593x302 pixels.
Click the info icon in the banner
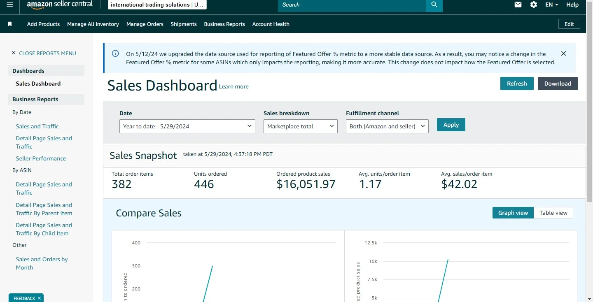point(115,53)
